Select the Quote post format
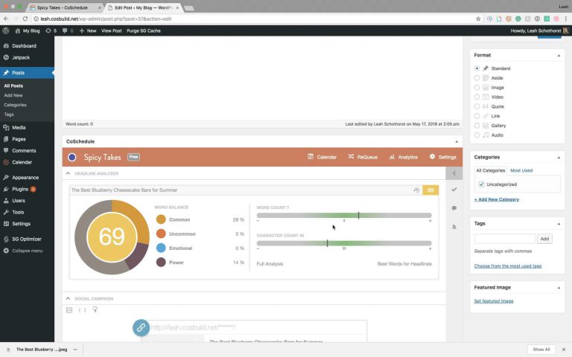Image resolution: width=572 pixels, height=357 pixels. tap(477, 106)
